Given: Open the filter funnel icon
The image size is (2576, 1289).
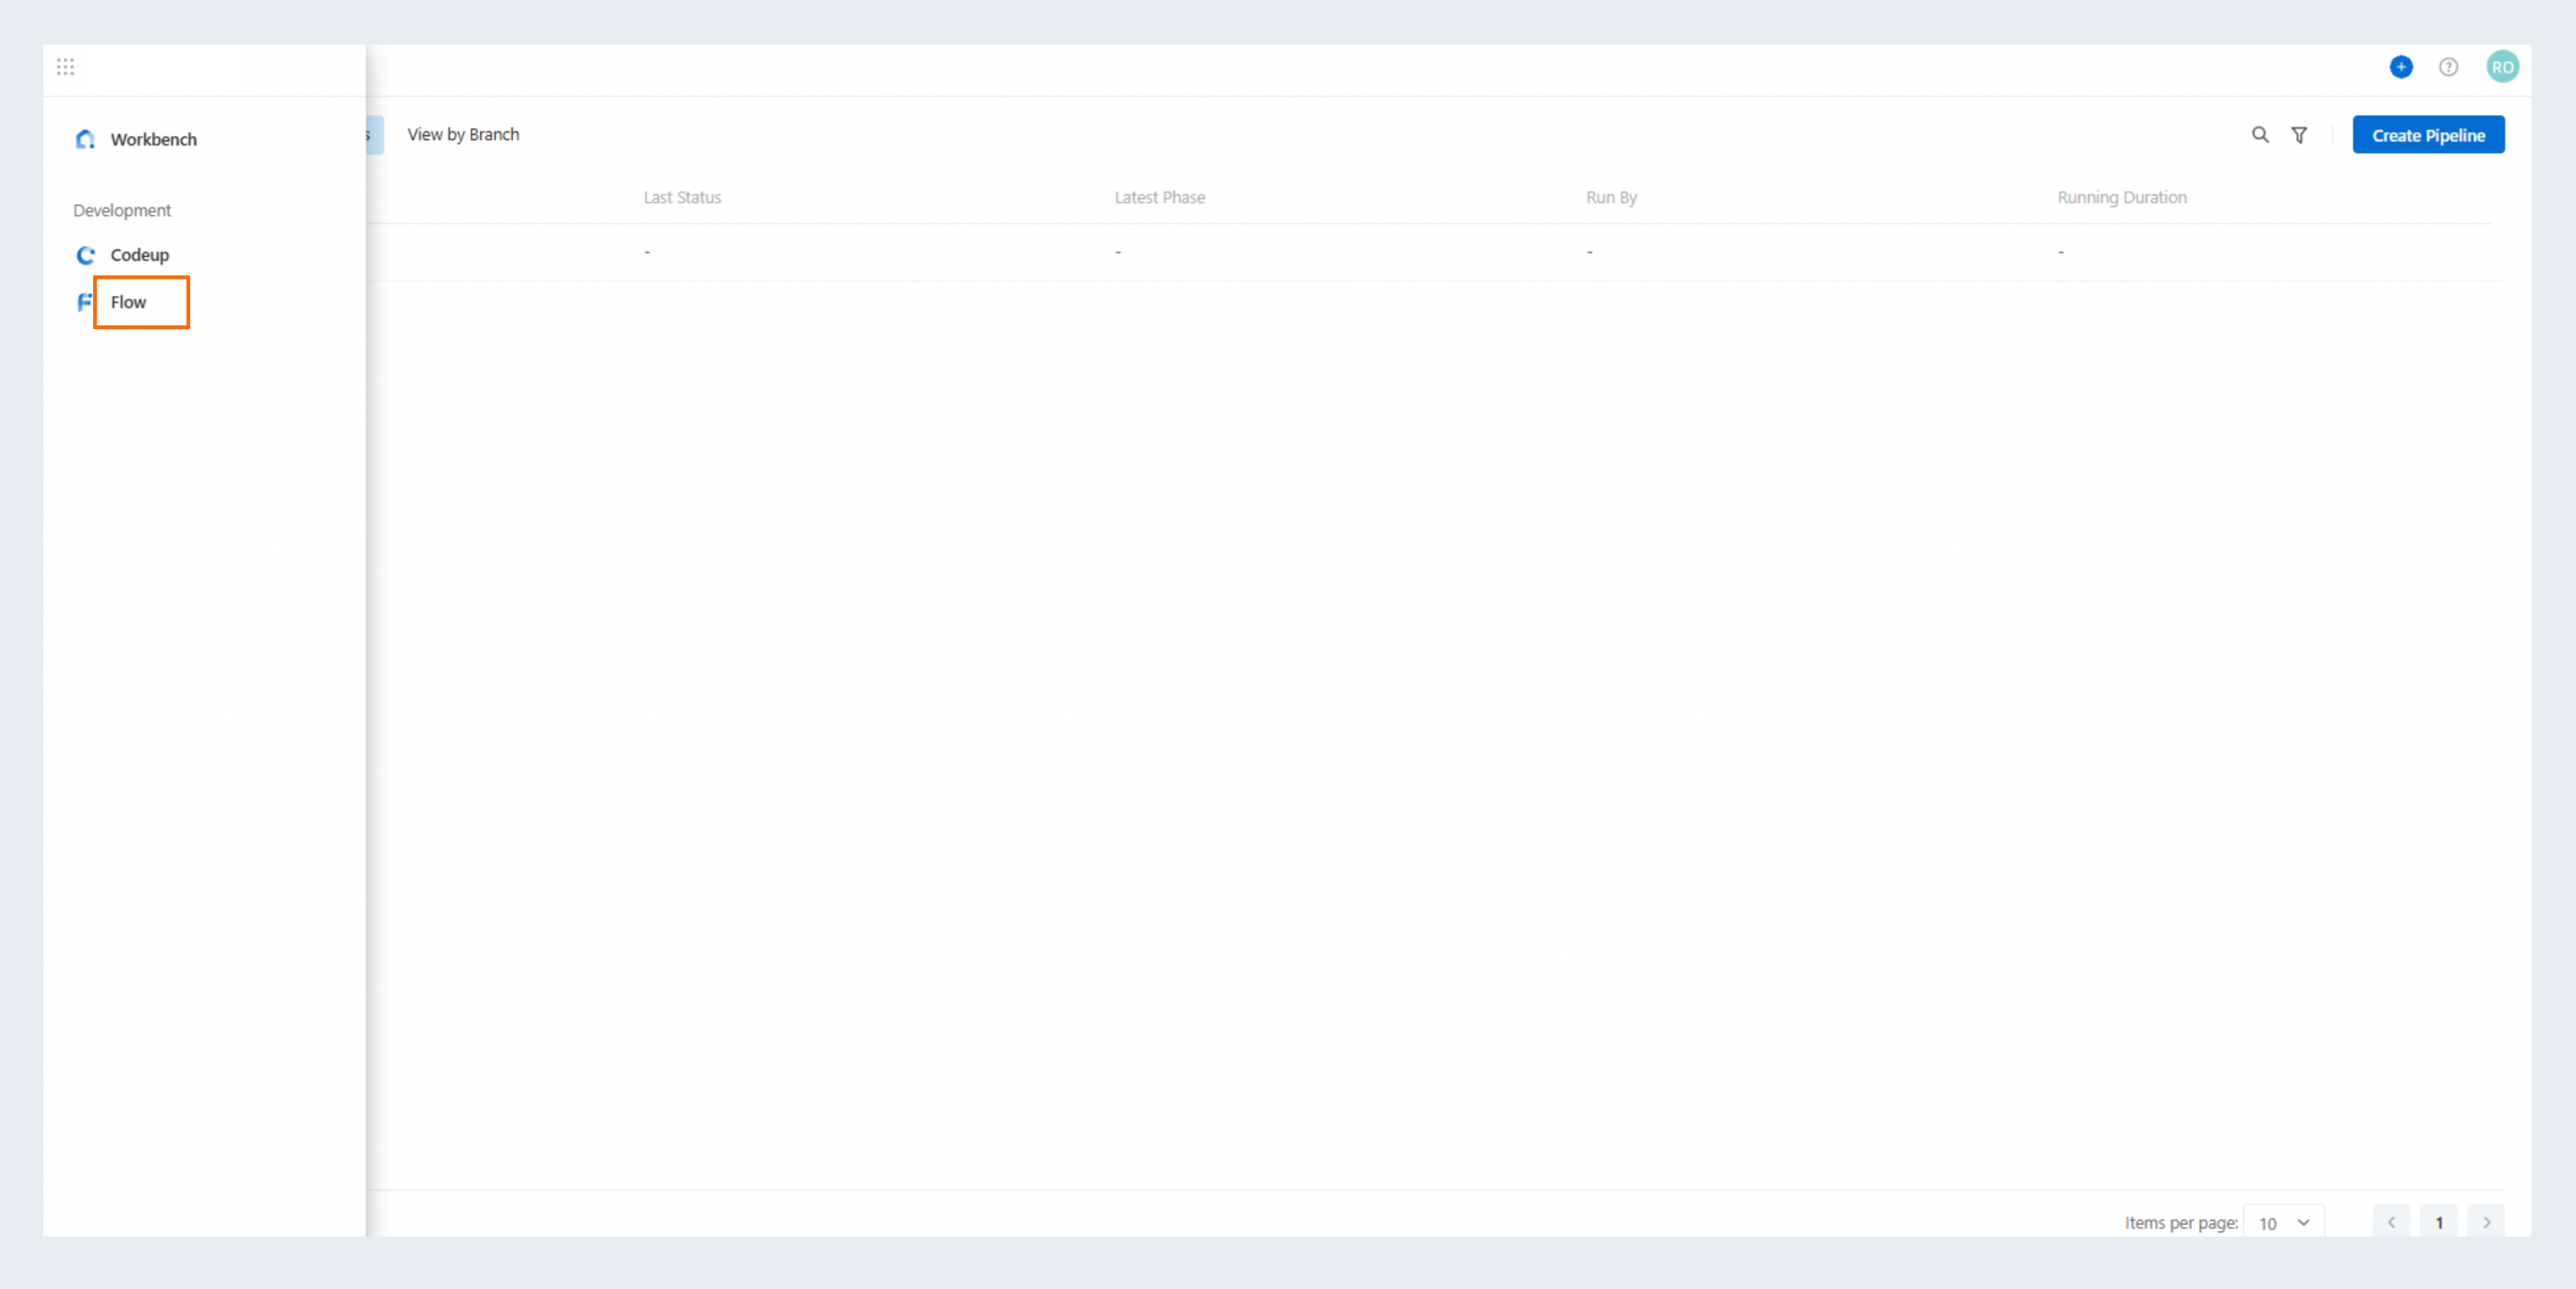Looking at the screenshot, I should pyautogui.click(x=2299, y=134).
